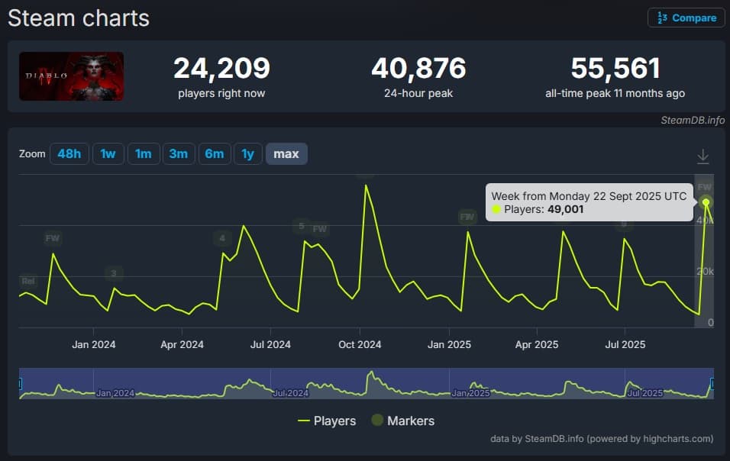Open the Diablo IV game thumbnail

71,76
